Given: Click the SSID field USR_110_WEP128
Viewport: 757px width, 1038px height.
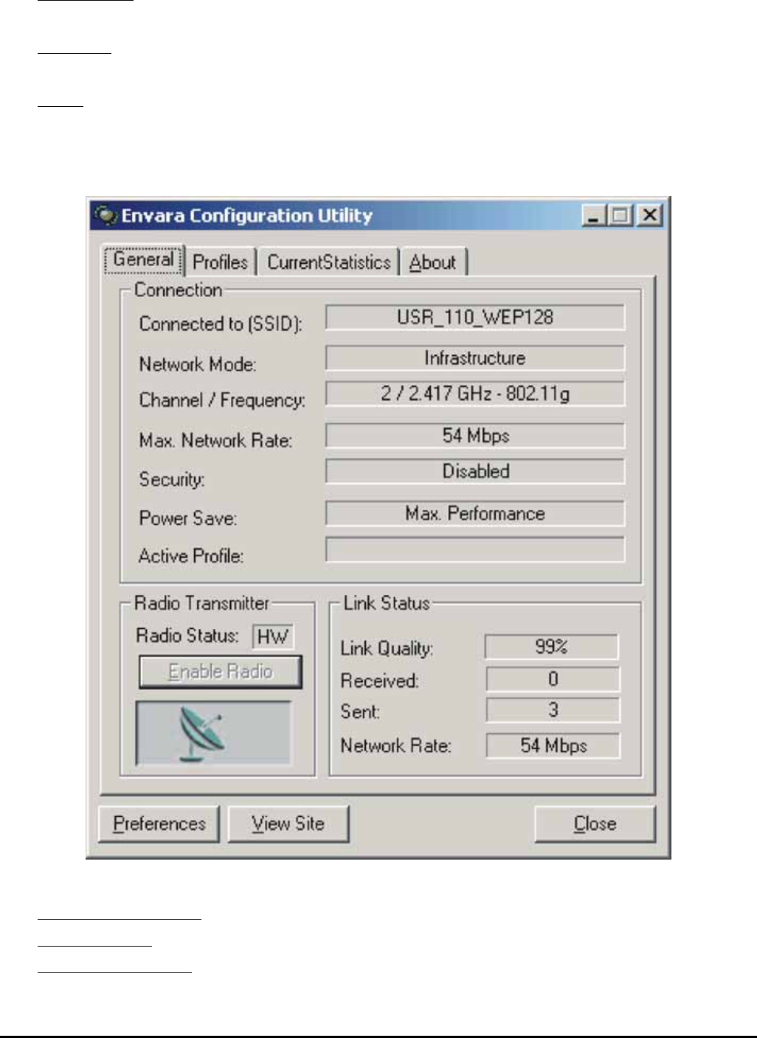Looking at the screenshot, I should [x=475, y=318].
